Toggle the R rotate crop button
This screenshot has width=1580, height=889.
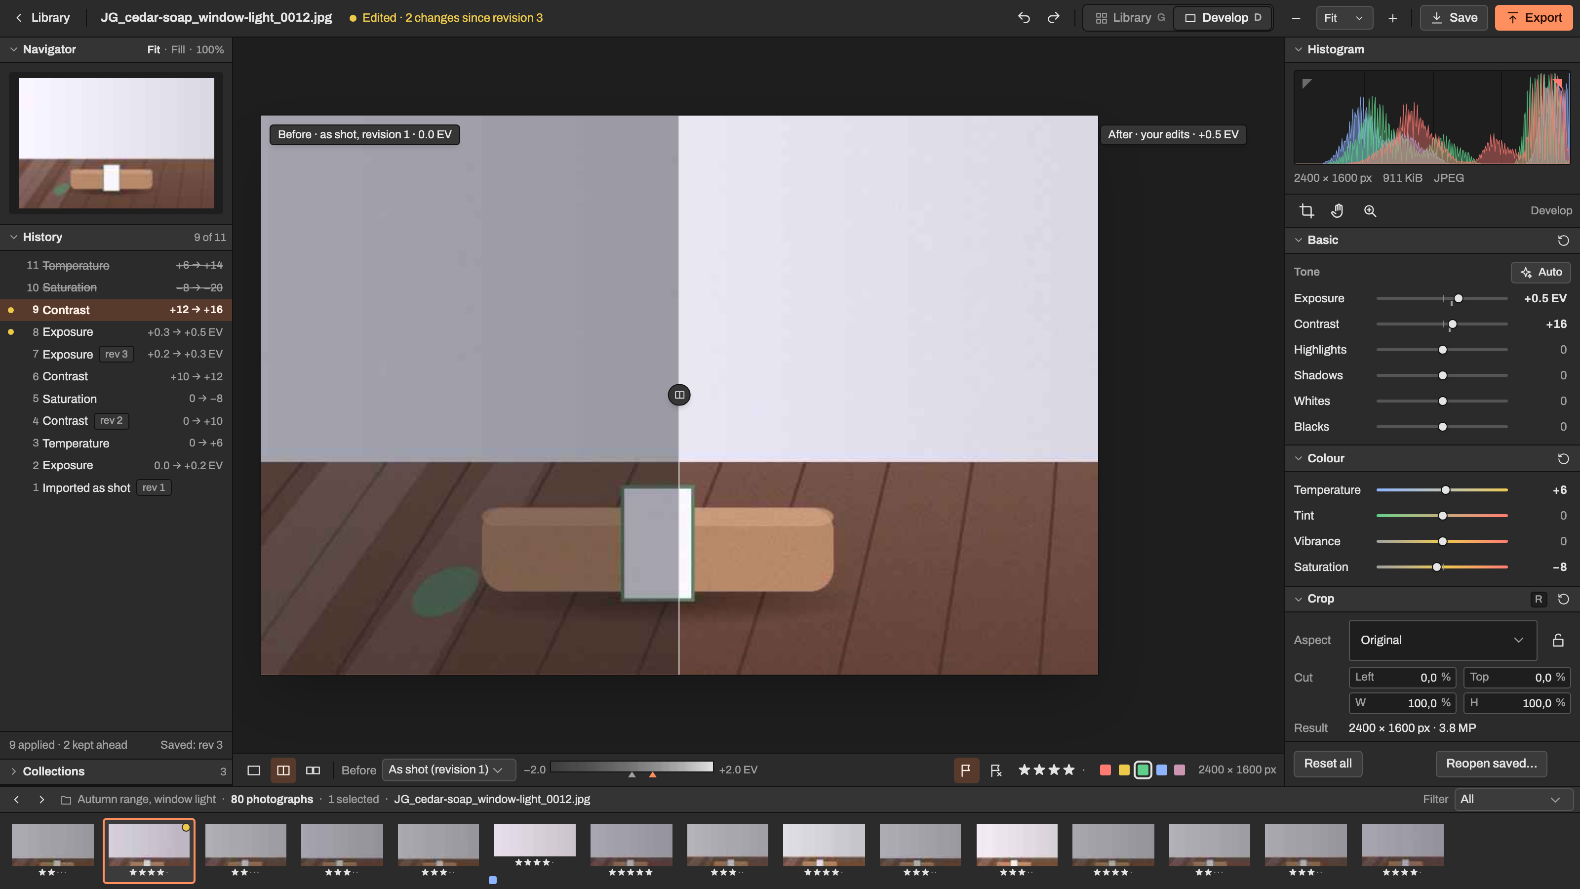(x=1539, y=600)
